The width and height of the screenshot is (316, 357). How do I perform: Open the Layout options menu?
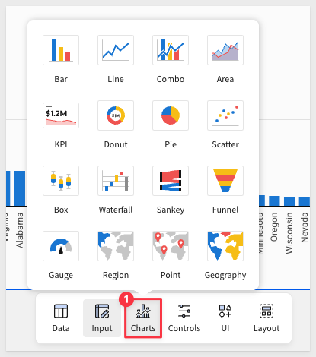267,318
